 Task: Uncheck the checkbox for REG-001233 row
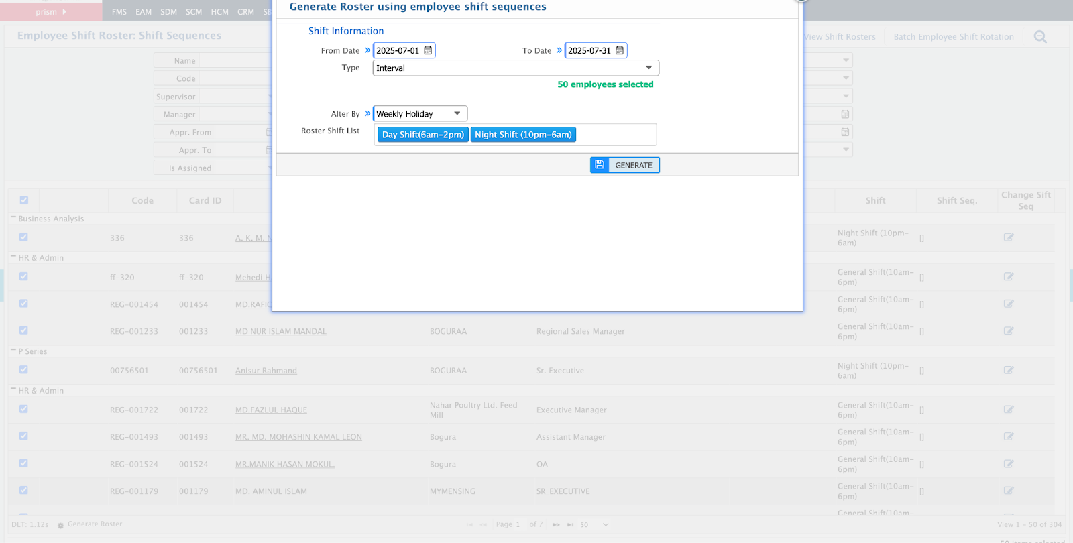pos(24,330)
